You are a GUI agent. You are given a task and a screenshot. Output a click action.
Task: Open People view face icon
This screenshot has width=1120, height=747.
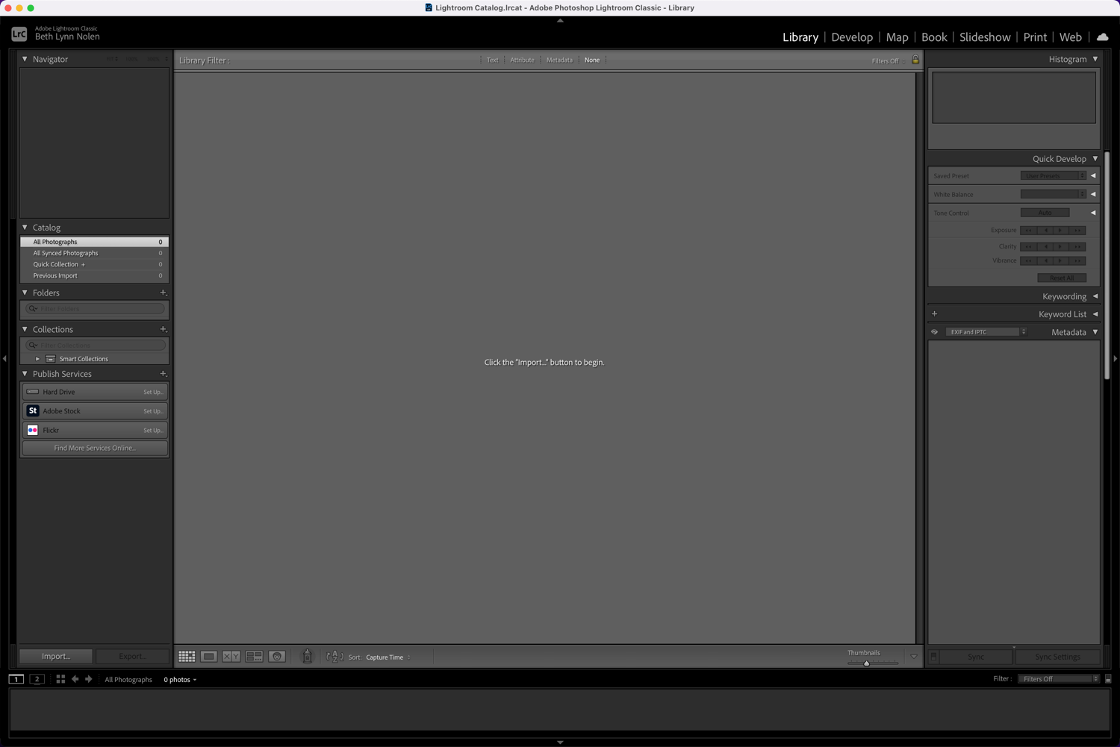point(277,657)
